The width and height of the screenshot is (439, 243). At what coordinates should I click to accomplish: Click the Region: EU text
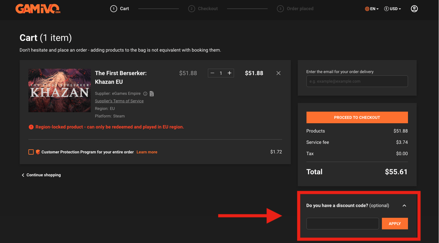coord(105,109)
